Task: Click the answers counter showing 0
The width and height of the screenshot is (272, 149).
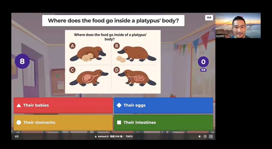Action: click(203, 62)
